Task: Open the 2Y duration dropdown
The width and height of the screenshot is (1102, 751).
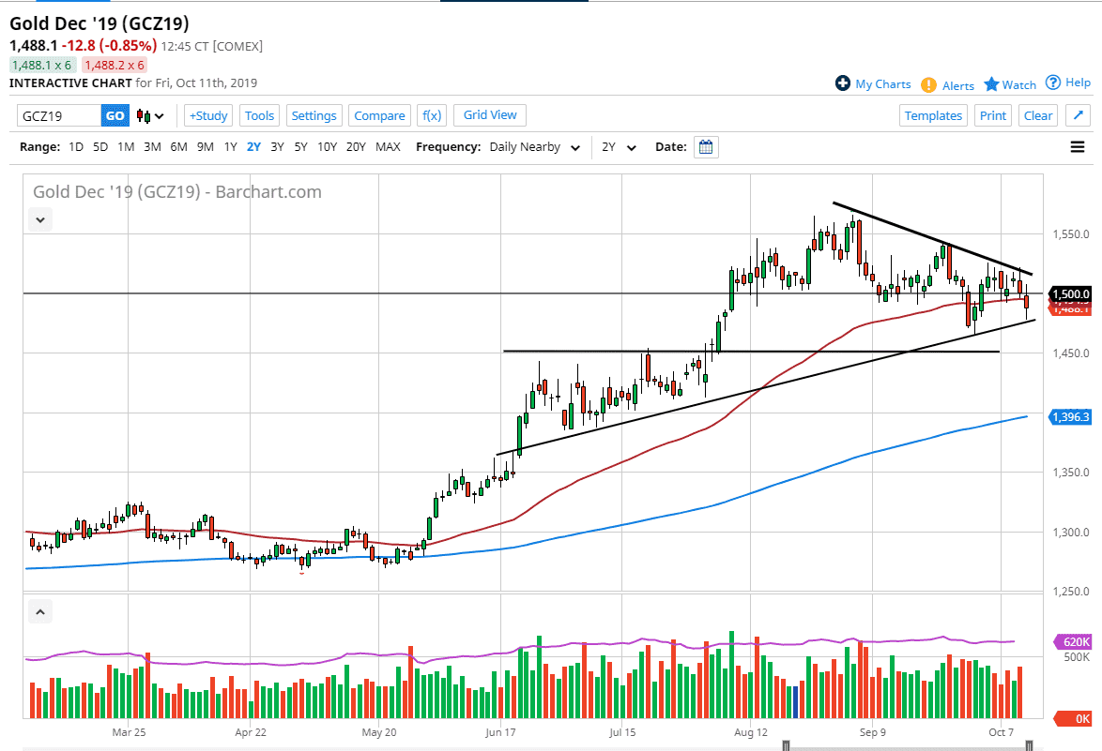Action: coord(620,146)
